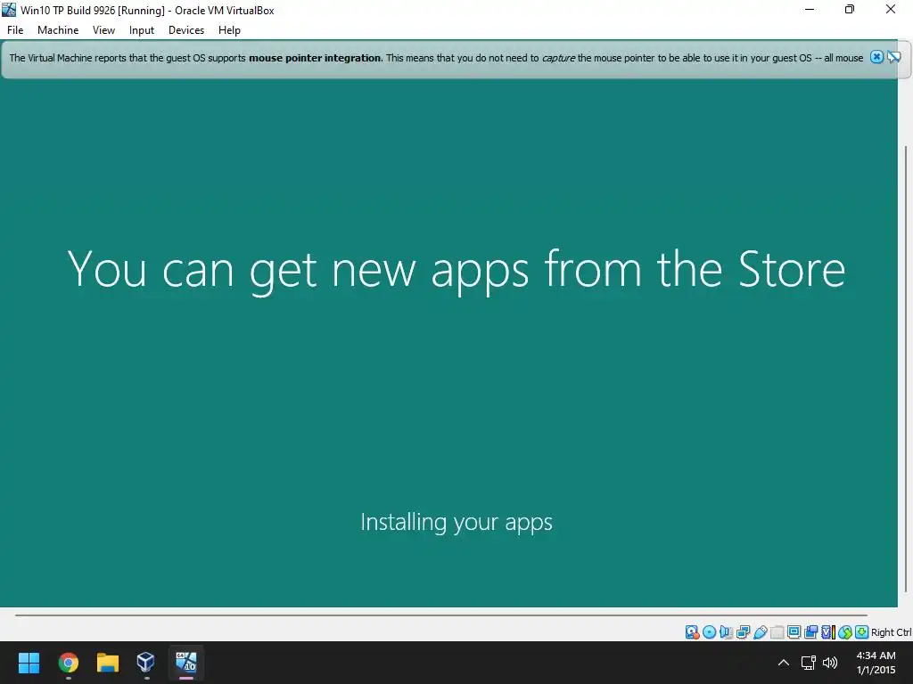Click the mouse integration status icon
This screenshot has height=684, width=913.
point(845,632)
